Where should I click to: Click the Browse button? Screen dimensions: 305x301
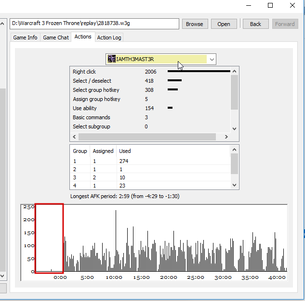click(195, 24)
